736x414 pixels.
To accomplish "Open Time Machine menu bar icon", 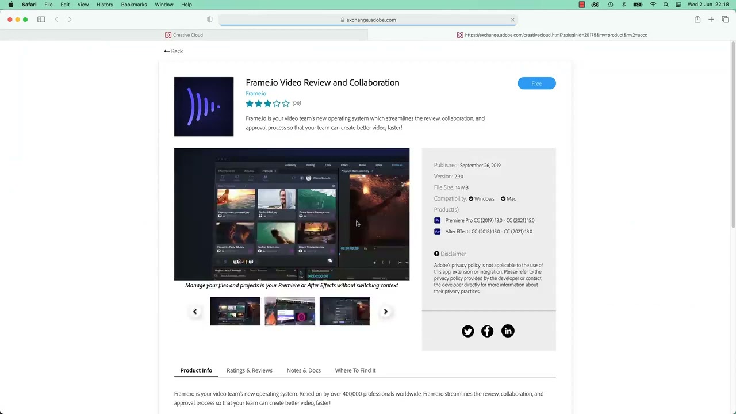I will pos(610,5).
